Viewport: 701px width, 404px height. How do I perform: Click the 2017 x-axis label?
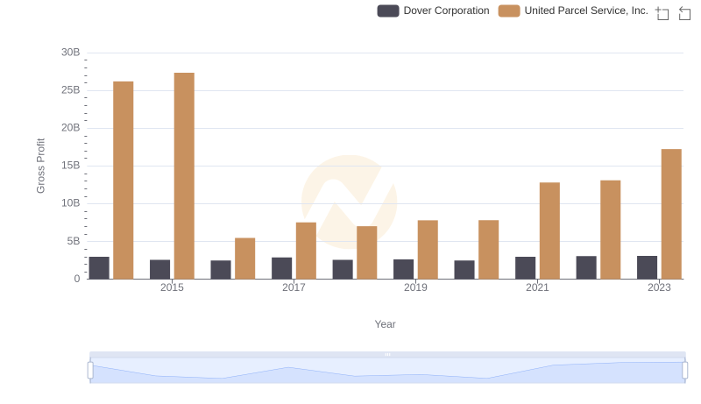pyautogui.click(x=294, y=287)
